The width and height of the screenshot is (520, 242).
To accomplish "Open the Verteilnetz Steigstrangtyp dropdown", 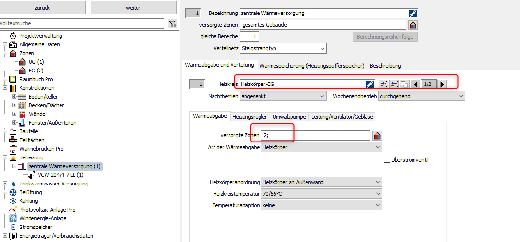I will [283, 48].
